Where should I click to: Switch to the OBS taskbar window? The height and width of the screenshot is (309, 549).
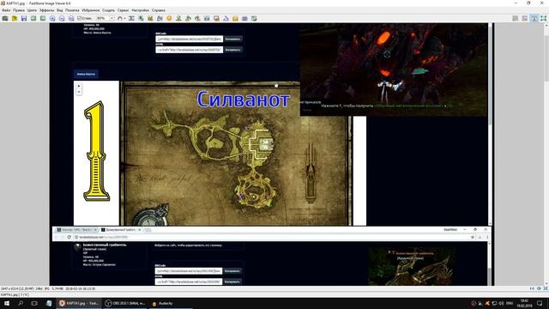point(124,303)
